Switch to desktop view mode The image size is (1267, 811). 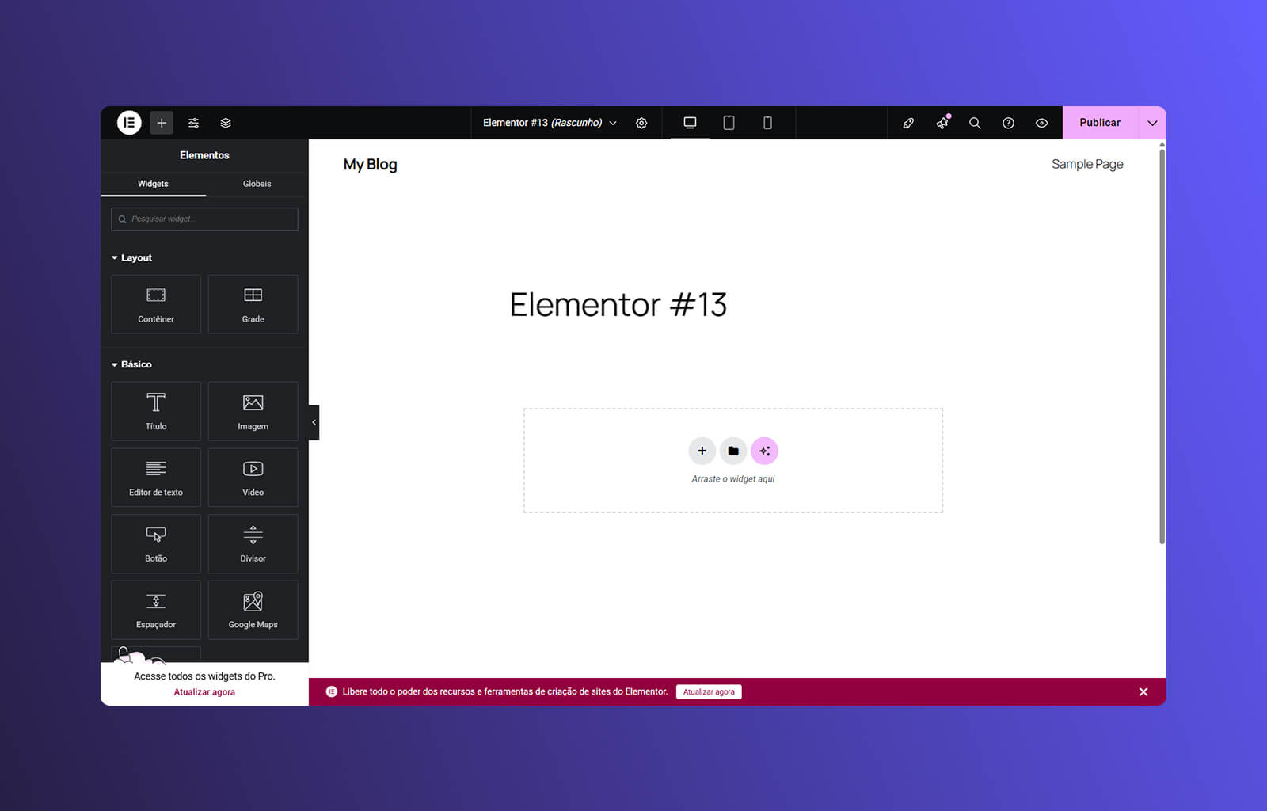point(690,123)
